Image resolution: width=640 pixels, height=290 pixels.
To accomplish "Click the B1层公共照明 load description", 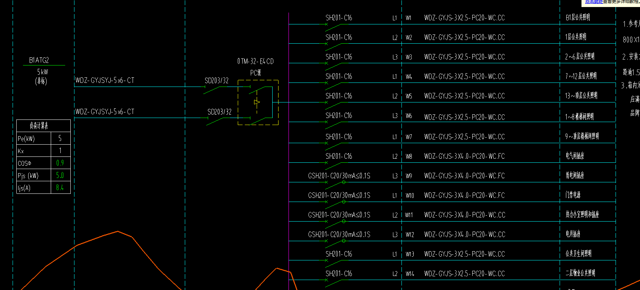I will point(578,17).
